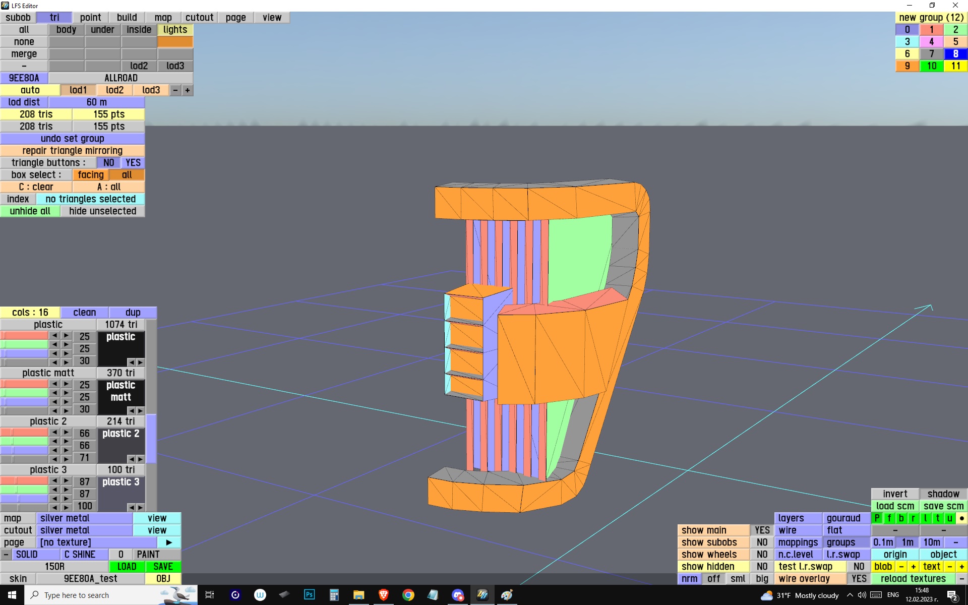
Task: Click next arrow on plastic 2 preview
Action: coord(141,459)
